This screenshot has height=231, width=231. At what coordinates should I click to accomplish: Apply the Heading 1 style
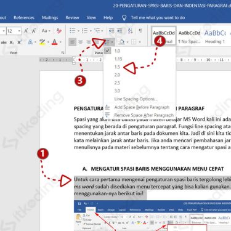coord(215,37)
